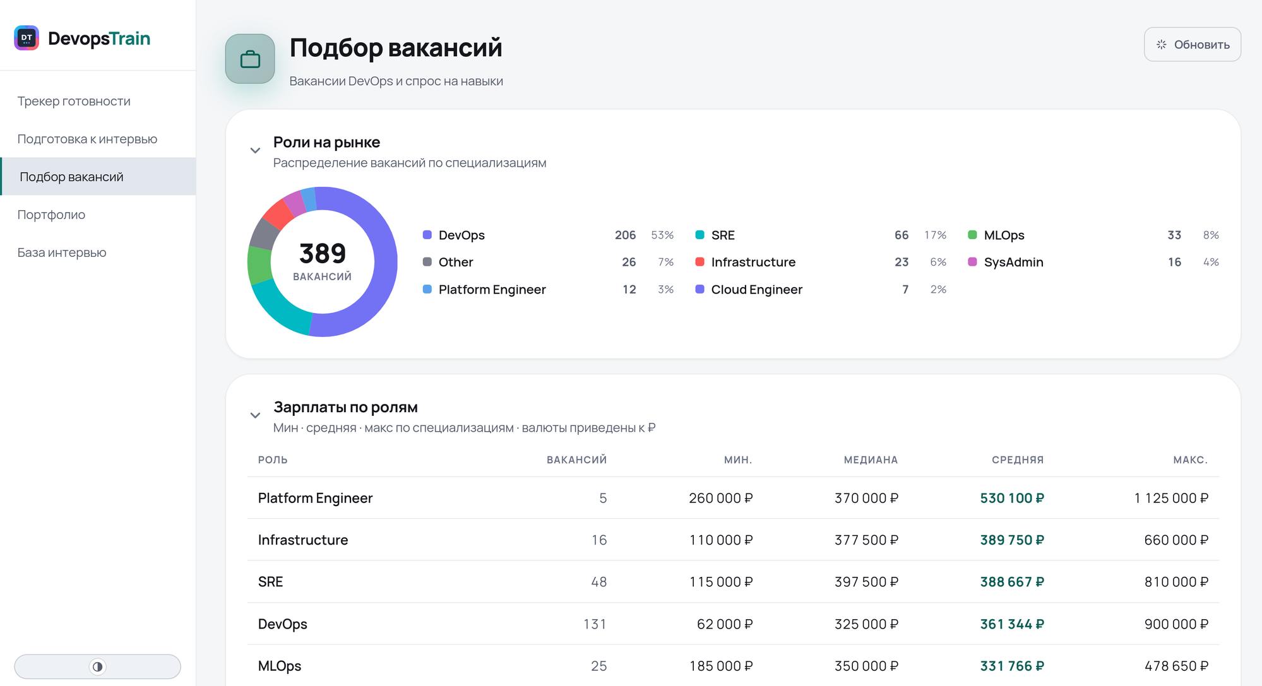Sort table by МАКС. column header
Screen dimensions: 1262x686
(x=1190, y=460)
